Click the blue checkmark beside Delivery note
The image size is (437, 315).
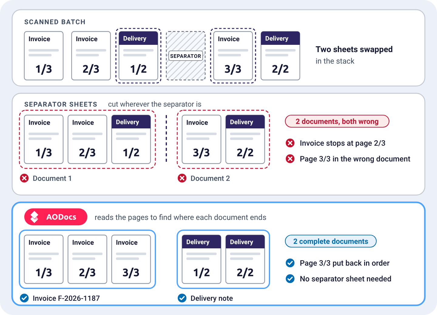pyautogui.click(x=182, y=298)
